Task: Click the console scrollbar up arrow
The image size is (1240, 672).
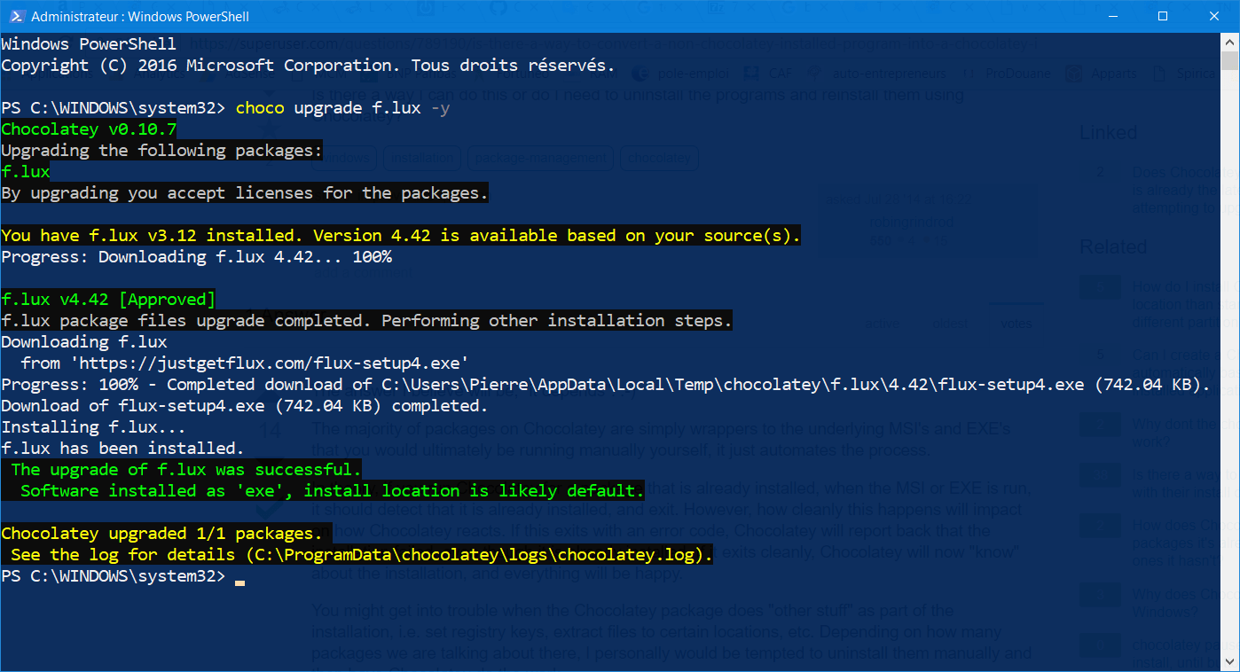Action: tap(1230, 41)
